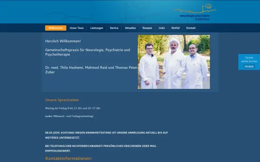Click the doctors group photo
The width and height of the screenshot is (260, 162).
pyautogui.click(x=174, y=62)
